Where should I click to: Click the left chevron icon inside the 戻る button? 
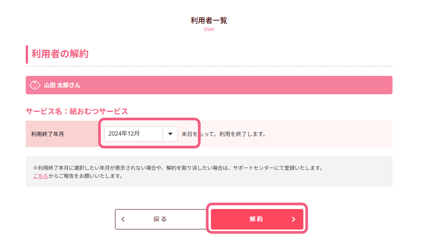pos(123,219)
